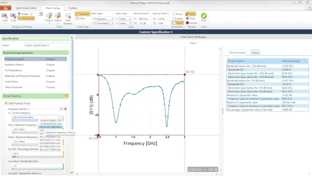Click the Name field Custom Specification 1

(45, 45)
